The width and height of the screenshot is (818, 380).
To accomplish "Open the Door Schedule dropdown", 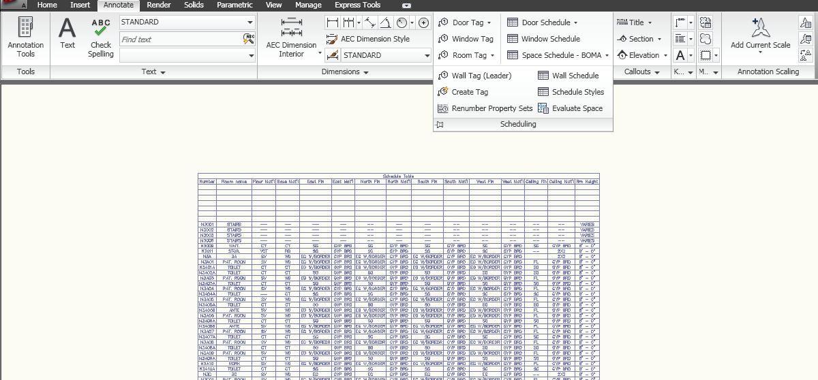I will (576, 22).
